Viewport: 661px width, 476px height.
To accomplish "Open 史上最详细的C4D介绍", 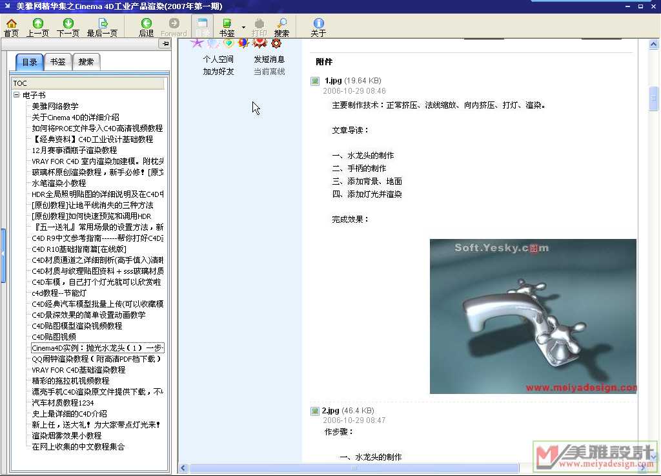I will (x=70, y=413).
